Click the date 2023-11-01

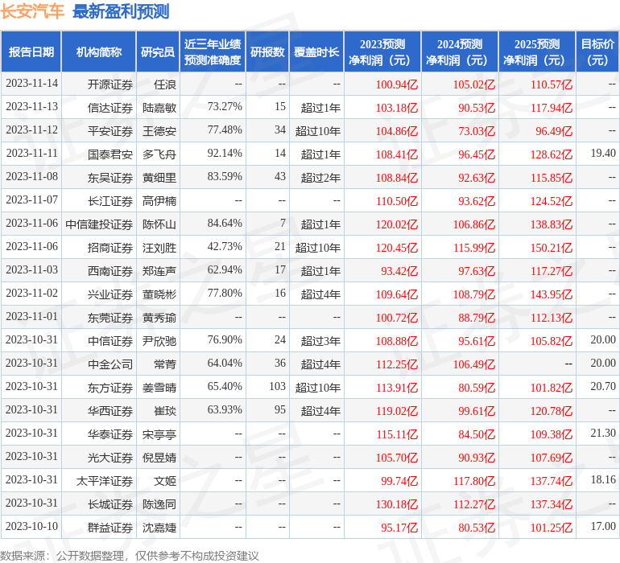(x=31, y=316)
